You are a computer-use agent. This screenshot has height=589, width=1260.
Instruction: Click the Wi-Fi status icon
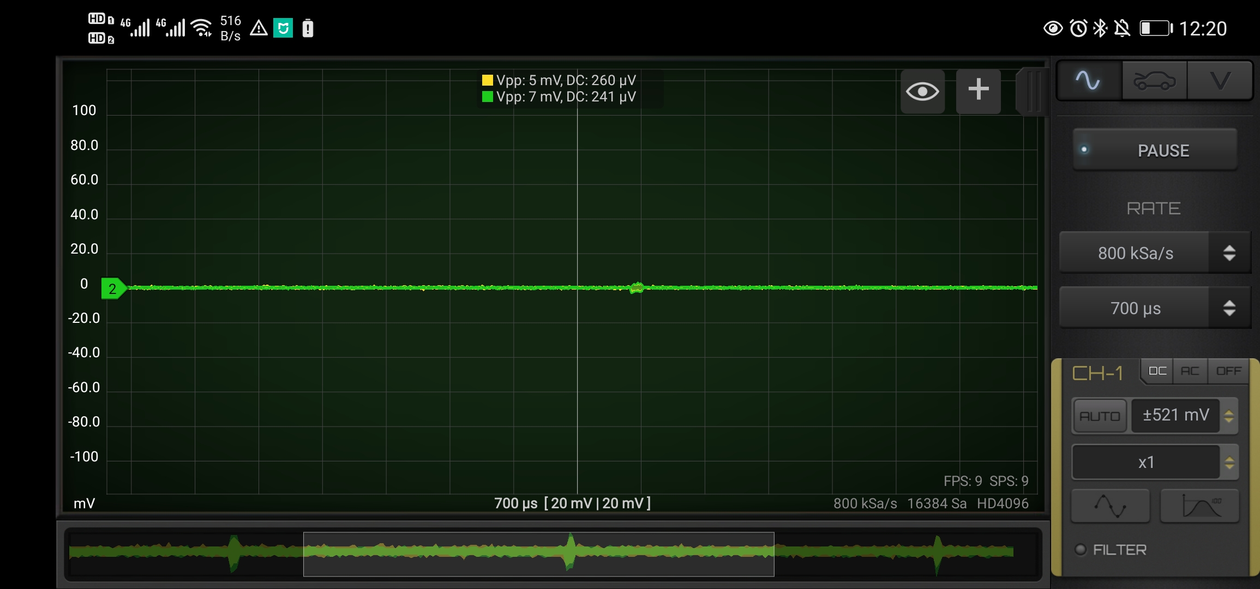coord(202,28)
